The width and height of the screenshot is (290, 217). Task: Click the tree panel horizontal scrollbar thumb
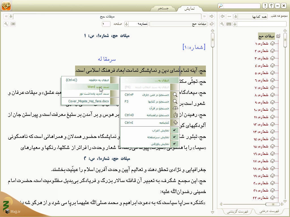click(x=273, y=204)
